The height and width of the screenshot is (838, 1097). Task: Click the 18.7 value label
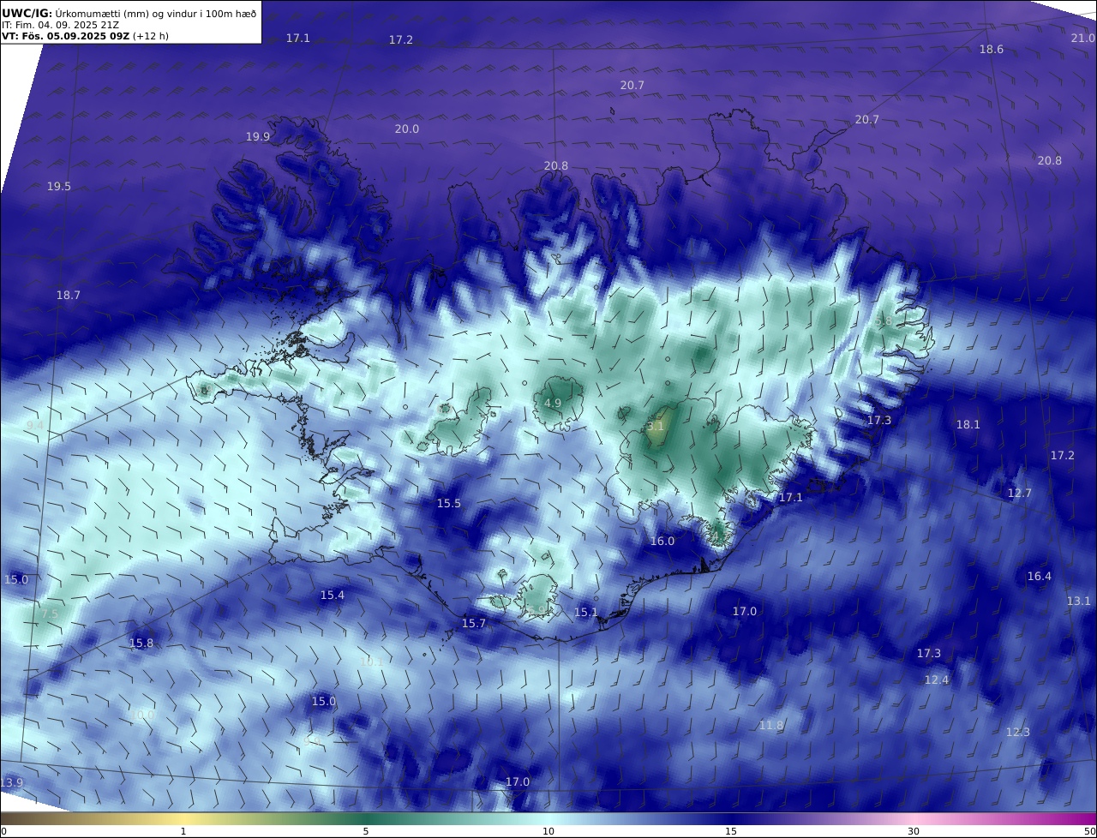(x=69, y=295)
